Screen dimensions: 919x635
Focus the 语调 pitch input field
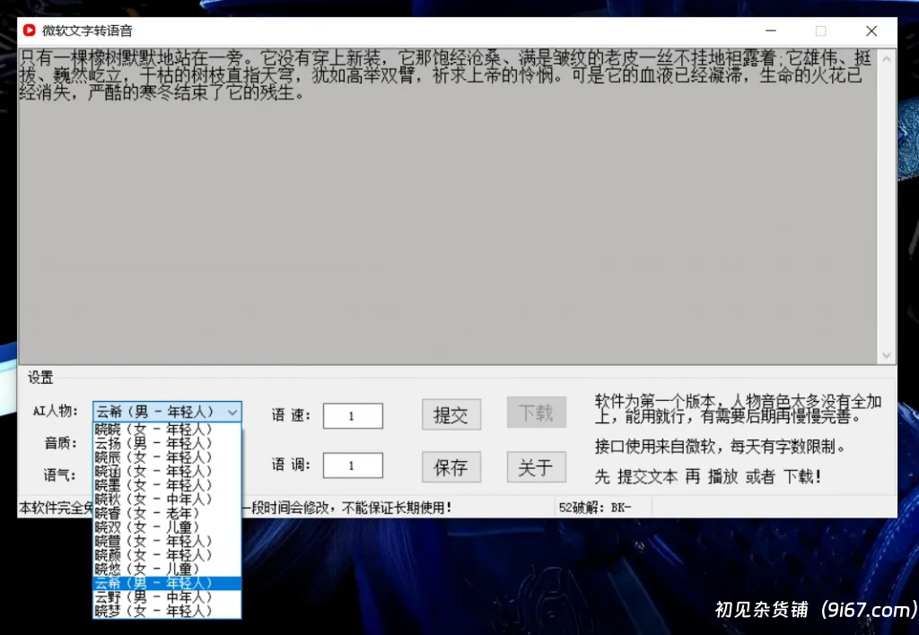click(x=353, y=465)
